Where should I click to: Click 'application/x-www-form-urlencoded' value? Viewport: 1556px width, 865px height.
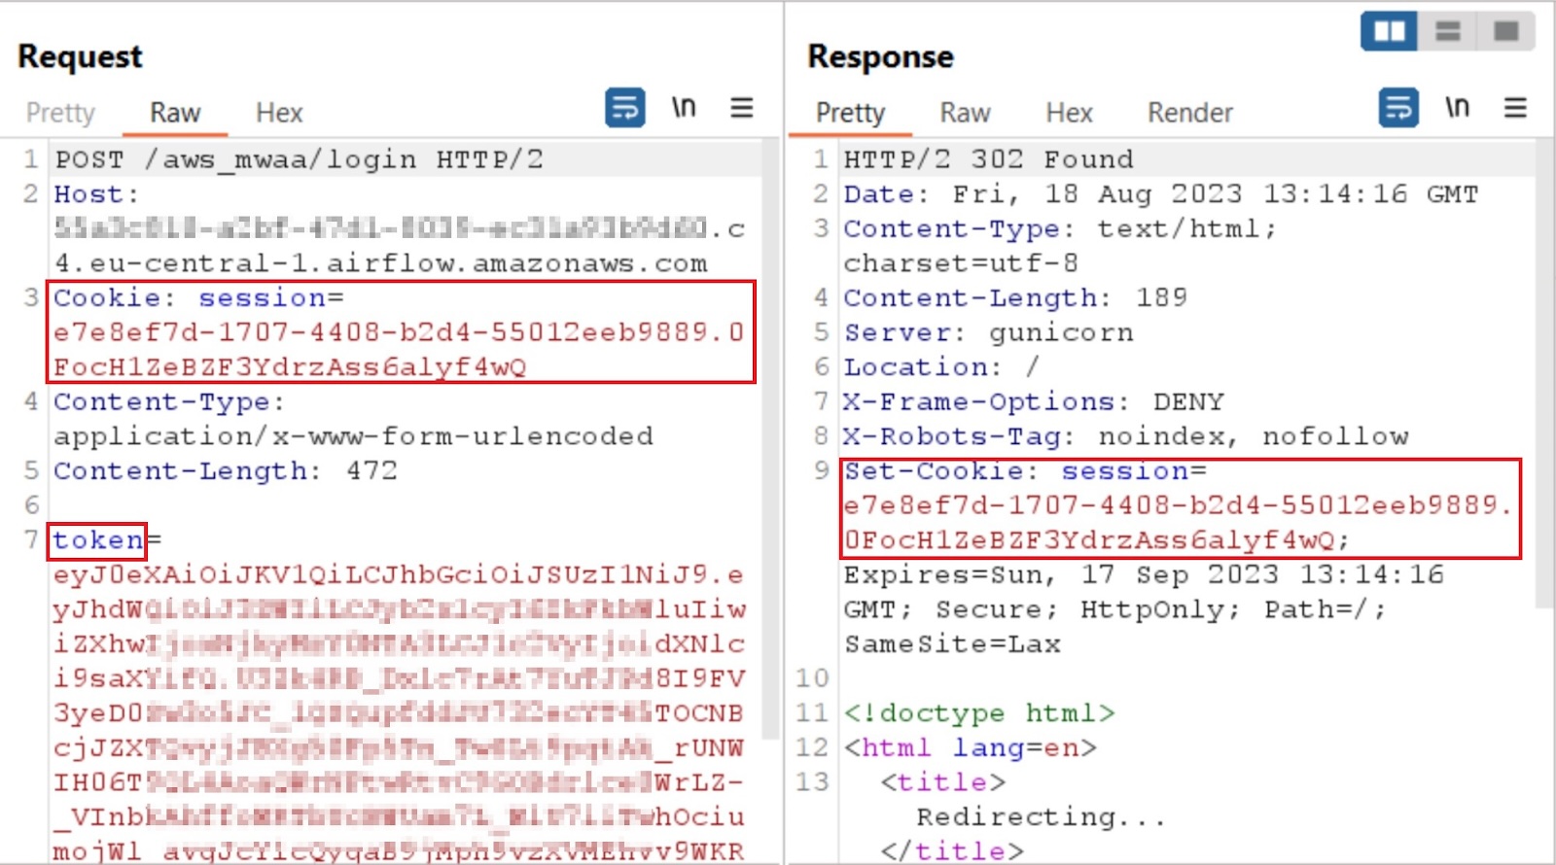(x=353, y=436)
